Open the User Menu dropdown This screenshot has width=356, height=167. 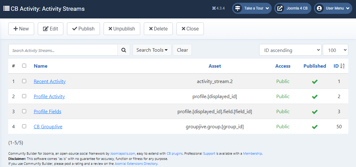pos(333,8)
